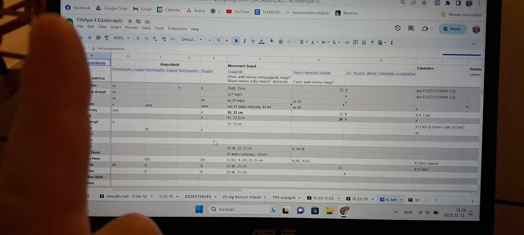Open the font dropdown showing Default
This screenshot has width=524, height=235.
click(x=191, y=39)
